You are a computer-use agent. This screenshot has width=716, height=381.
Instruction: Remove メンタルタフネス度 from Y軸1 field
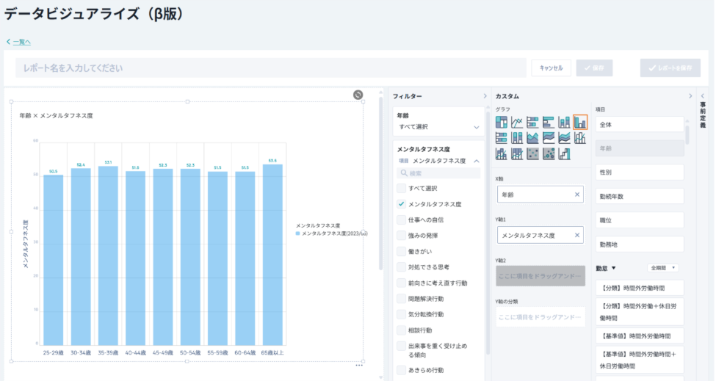[576, 235]
